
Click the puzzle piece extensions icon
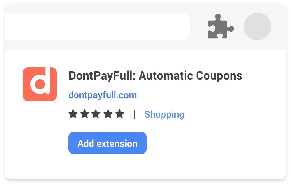[x=221, y=26]
